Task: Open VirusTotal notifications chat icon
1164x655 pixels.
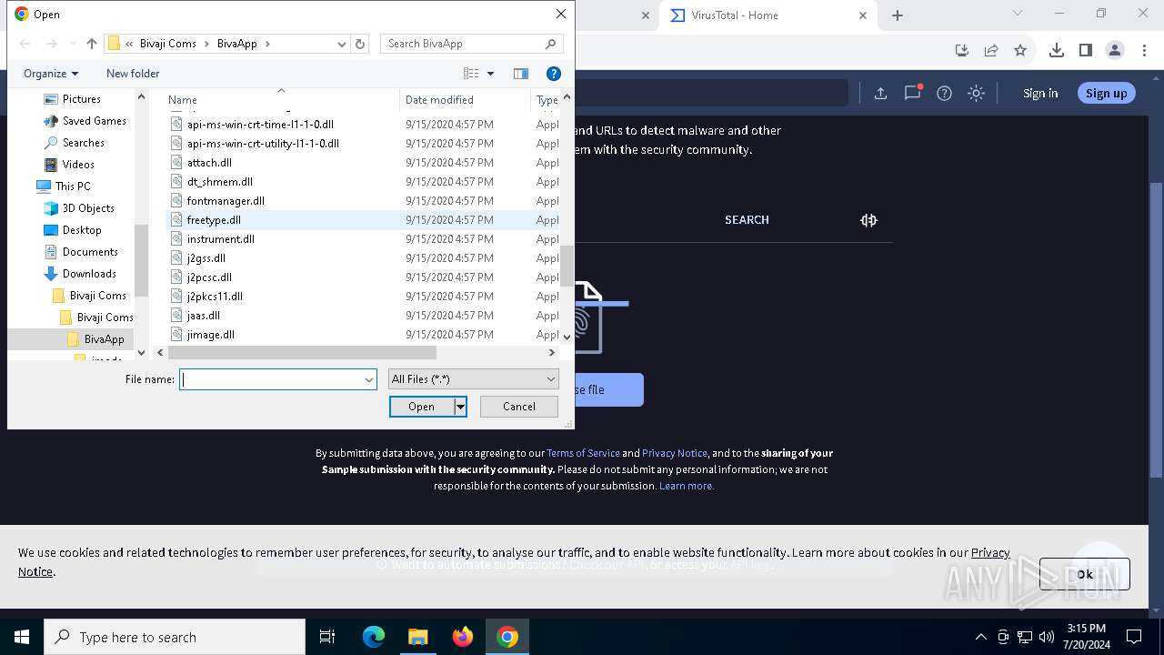Action: click(x=912, y=93)
